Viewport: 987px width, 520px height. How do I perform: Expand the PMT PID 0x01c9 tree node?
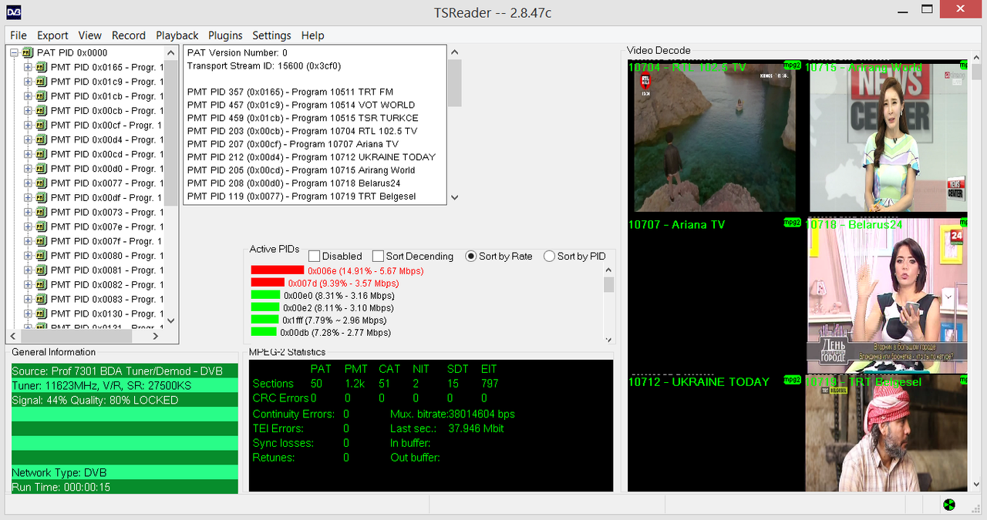(x=28, y=82)
